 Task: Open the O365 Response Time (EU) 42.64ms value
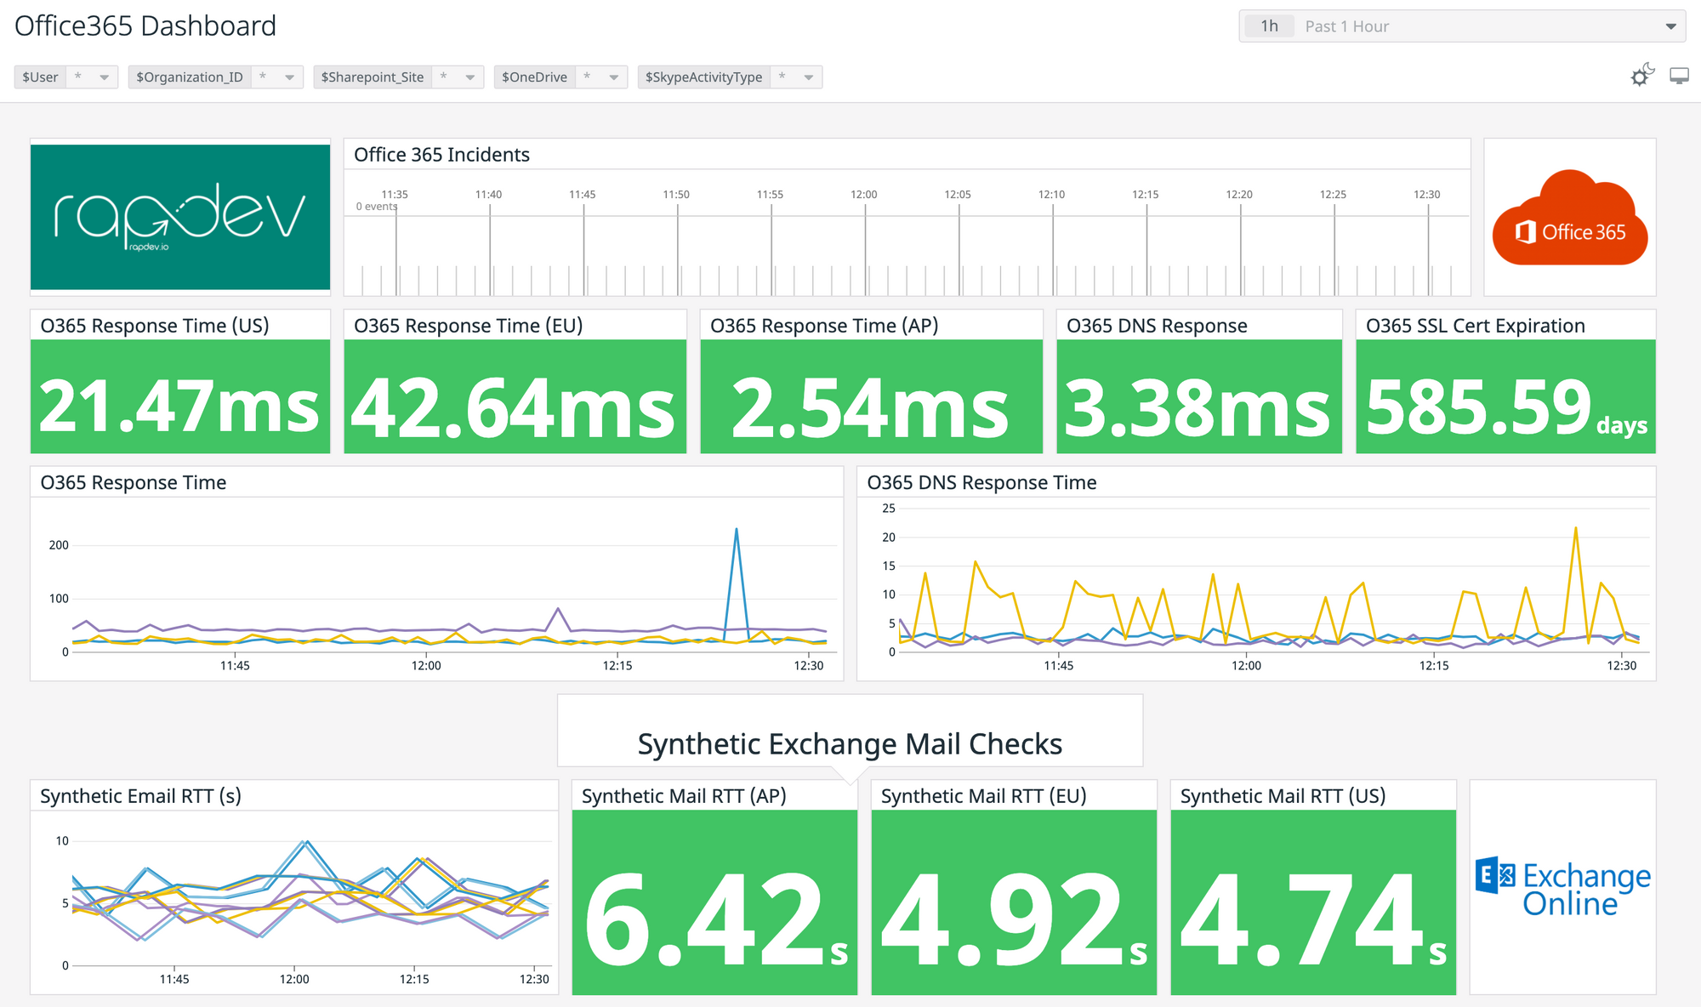[514, 407]
